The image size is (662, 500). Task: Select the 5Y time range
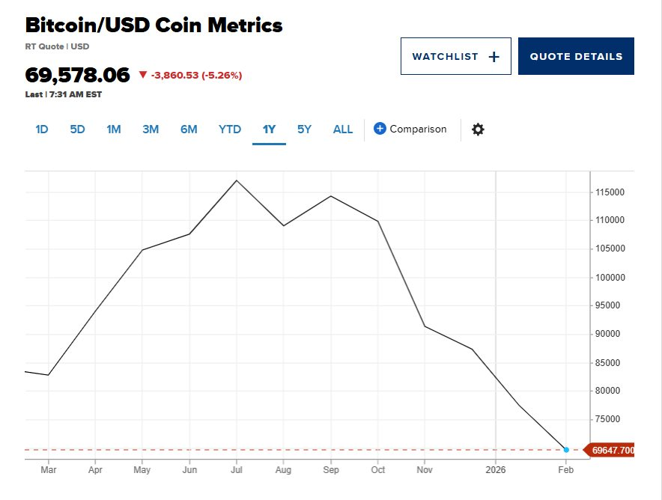tap(304, 129)
